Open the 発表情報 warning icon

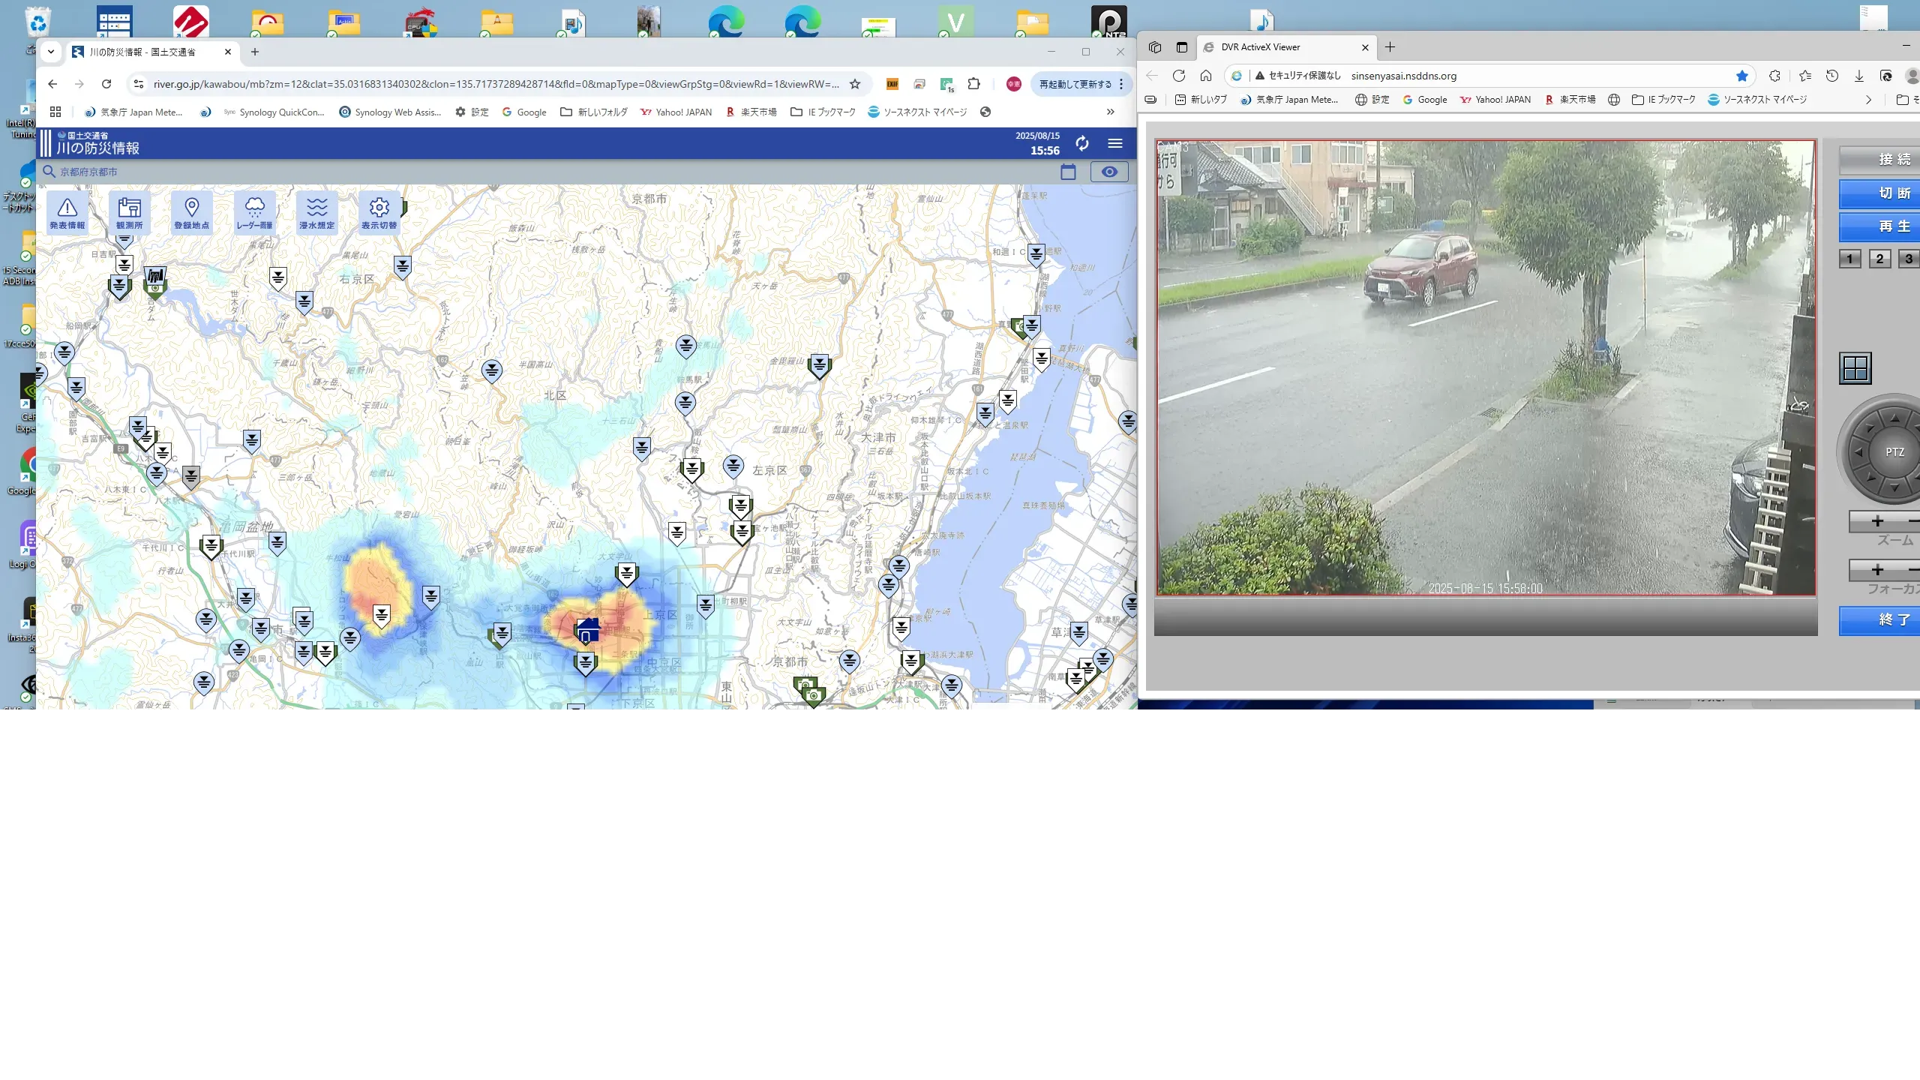(x=67, y=212)
